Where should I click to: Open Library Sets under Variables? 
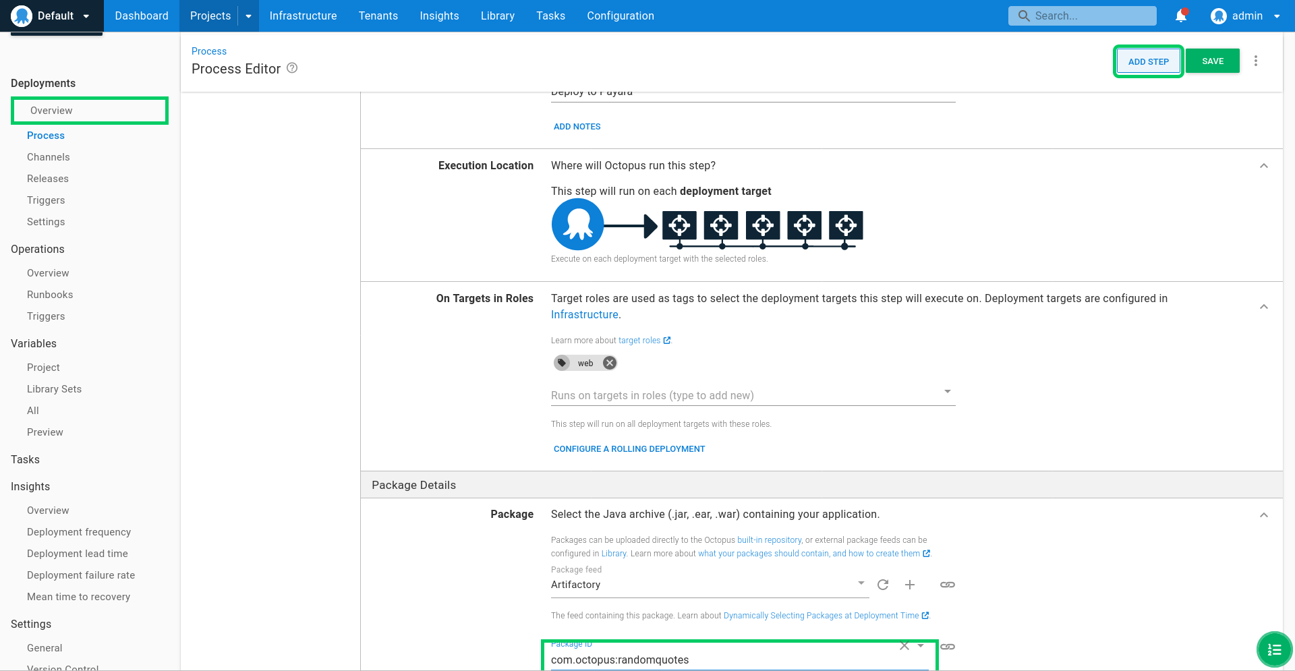click(54, 389)
